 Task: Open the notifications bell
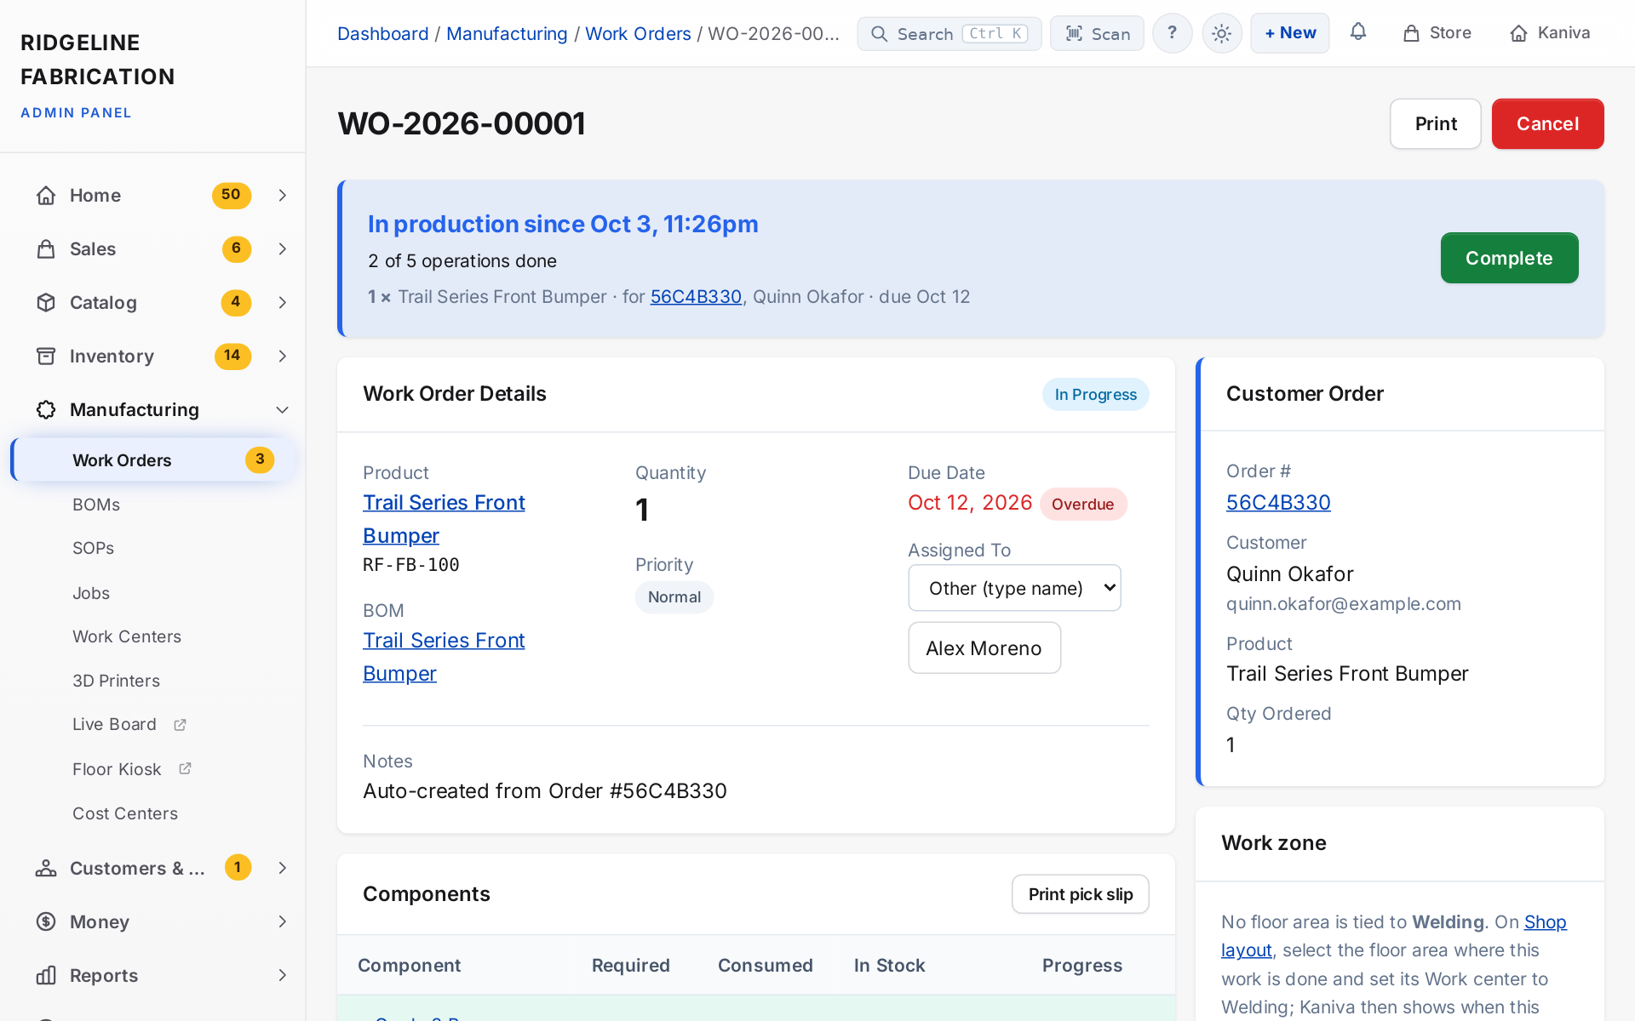click(1358, 32)
